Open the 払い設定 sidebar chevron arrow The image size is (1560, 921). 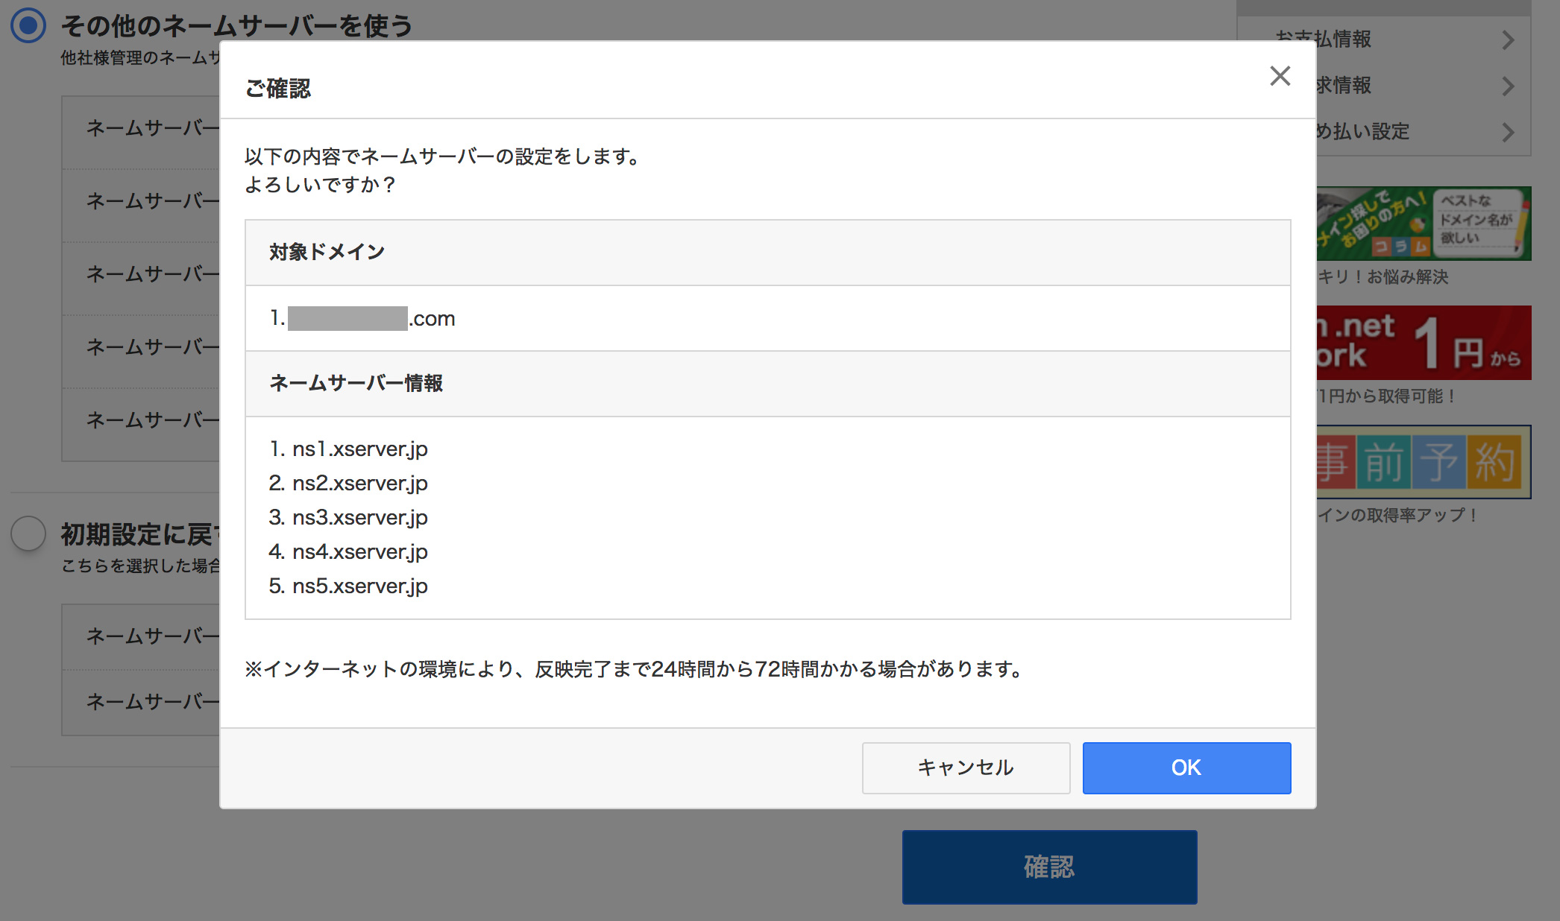pyautogui.click(x=1508, y=132)
